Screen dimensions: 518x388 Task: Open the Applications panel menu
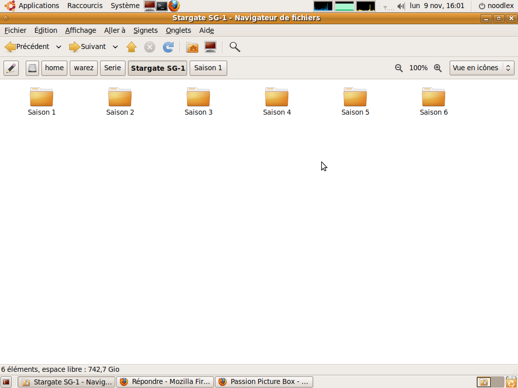click(32, 6)
